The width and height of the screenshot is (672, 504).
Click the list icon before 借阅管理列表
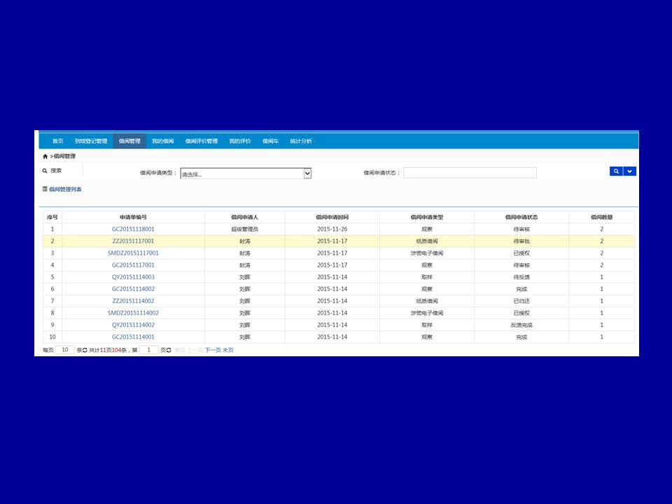click(x=45, y=189)
